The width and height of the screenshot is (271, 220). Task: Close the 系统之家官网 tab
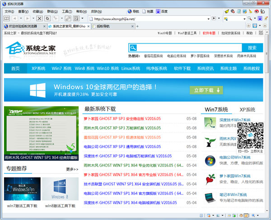(x=89, y=26)
